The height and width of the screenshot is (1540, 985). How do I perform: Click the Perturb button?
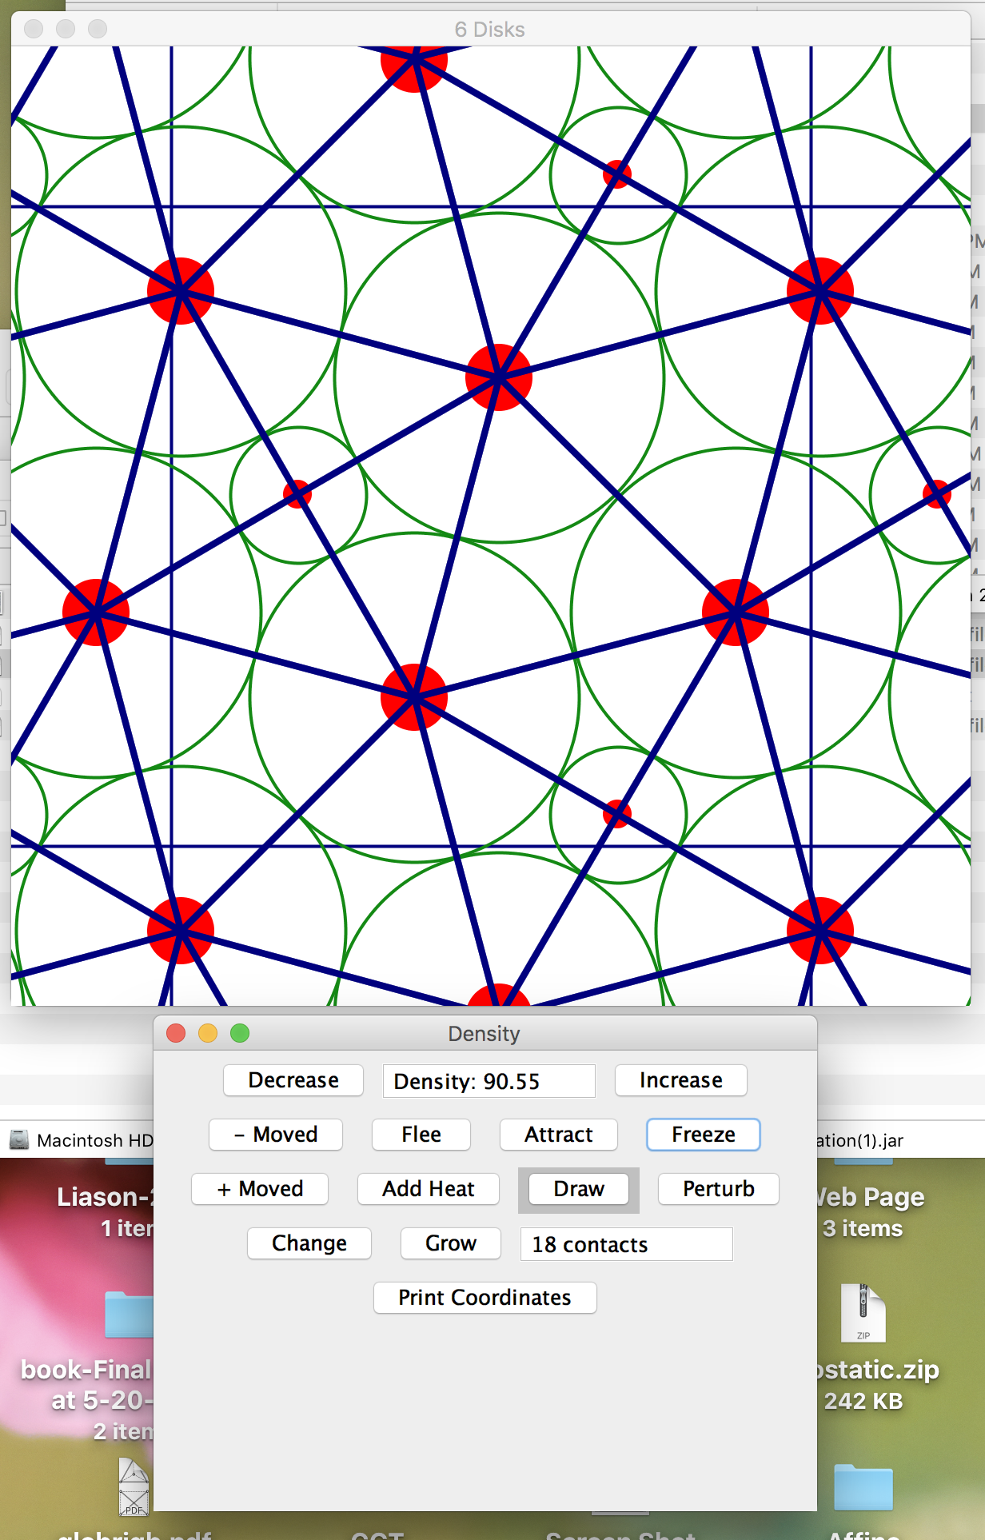click(719, 1189)
